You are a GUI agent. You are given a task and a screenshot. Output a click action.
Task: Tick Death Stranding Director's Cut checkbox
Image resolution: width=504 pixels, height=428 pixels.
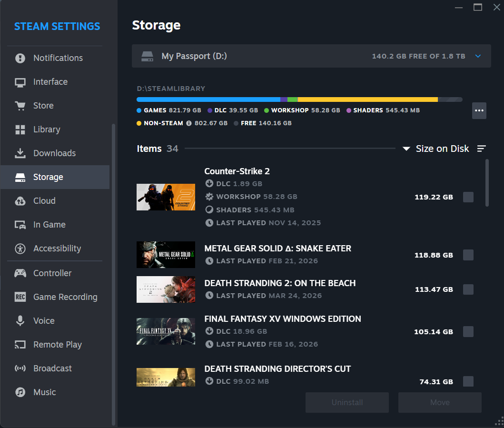pos(468,382)
